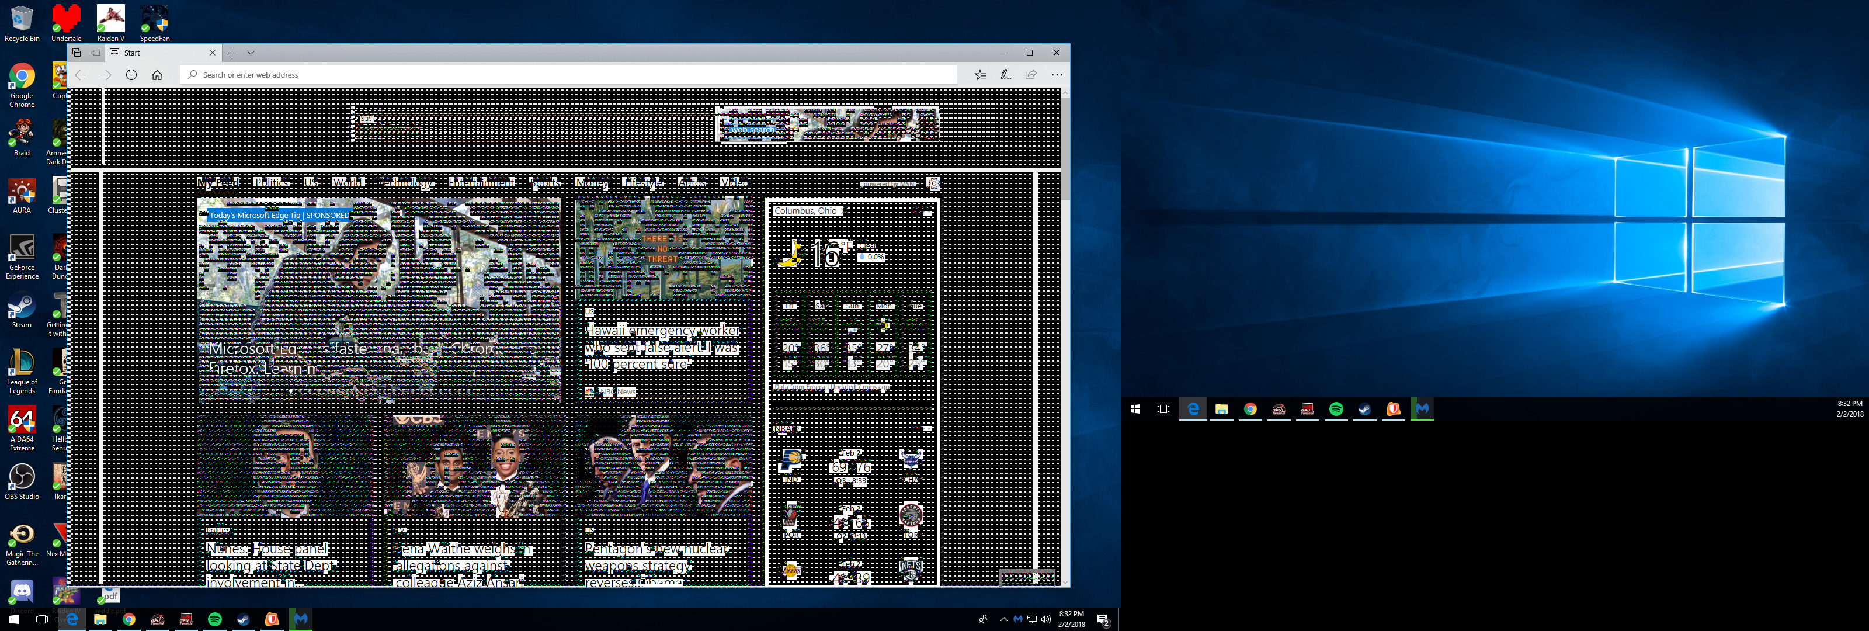This screenshot has height=631, width=1869.
Task: Refresh the current Edge page
Action: 131,75
